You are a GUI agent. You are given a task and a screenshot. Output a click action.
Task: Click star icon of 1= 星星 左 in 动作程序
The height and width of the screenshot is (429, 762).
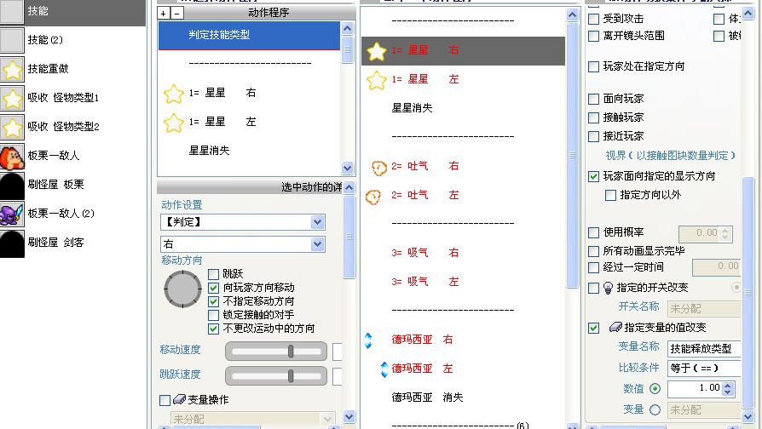pyautogui.click(x=174, y=123)
